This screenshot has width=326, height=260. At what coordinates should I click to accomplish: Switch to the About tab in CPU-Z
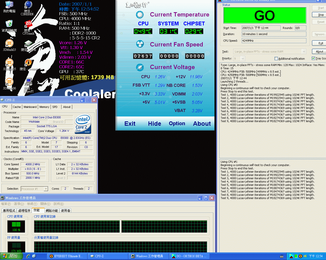click(x=67, y=107)
